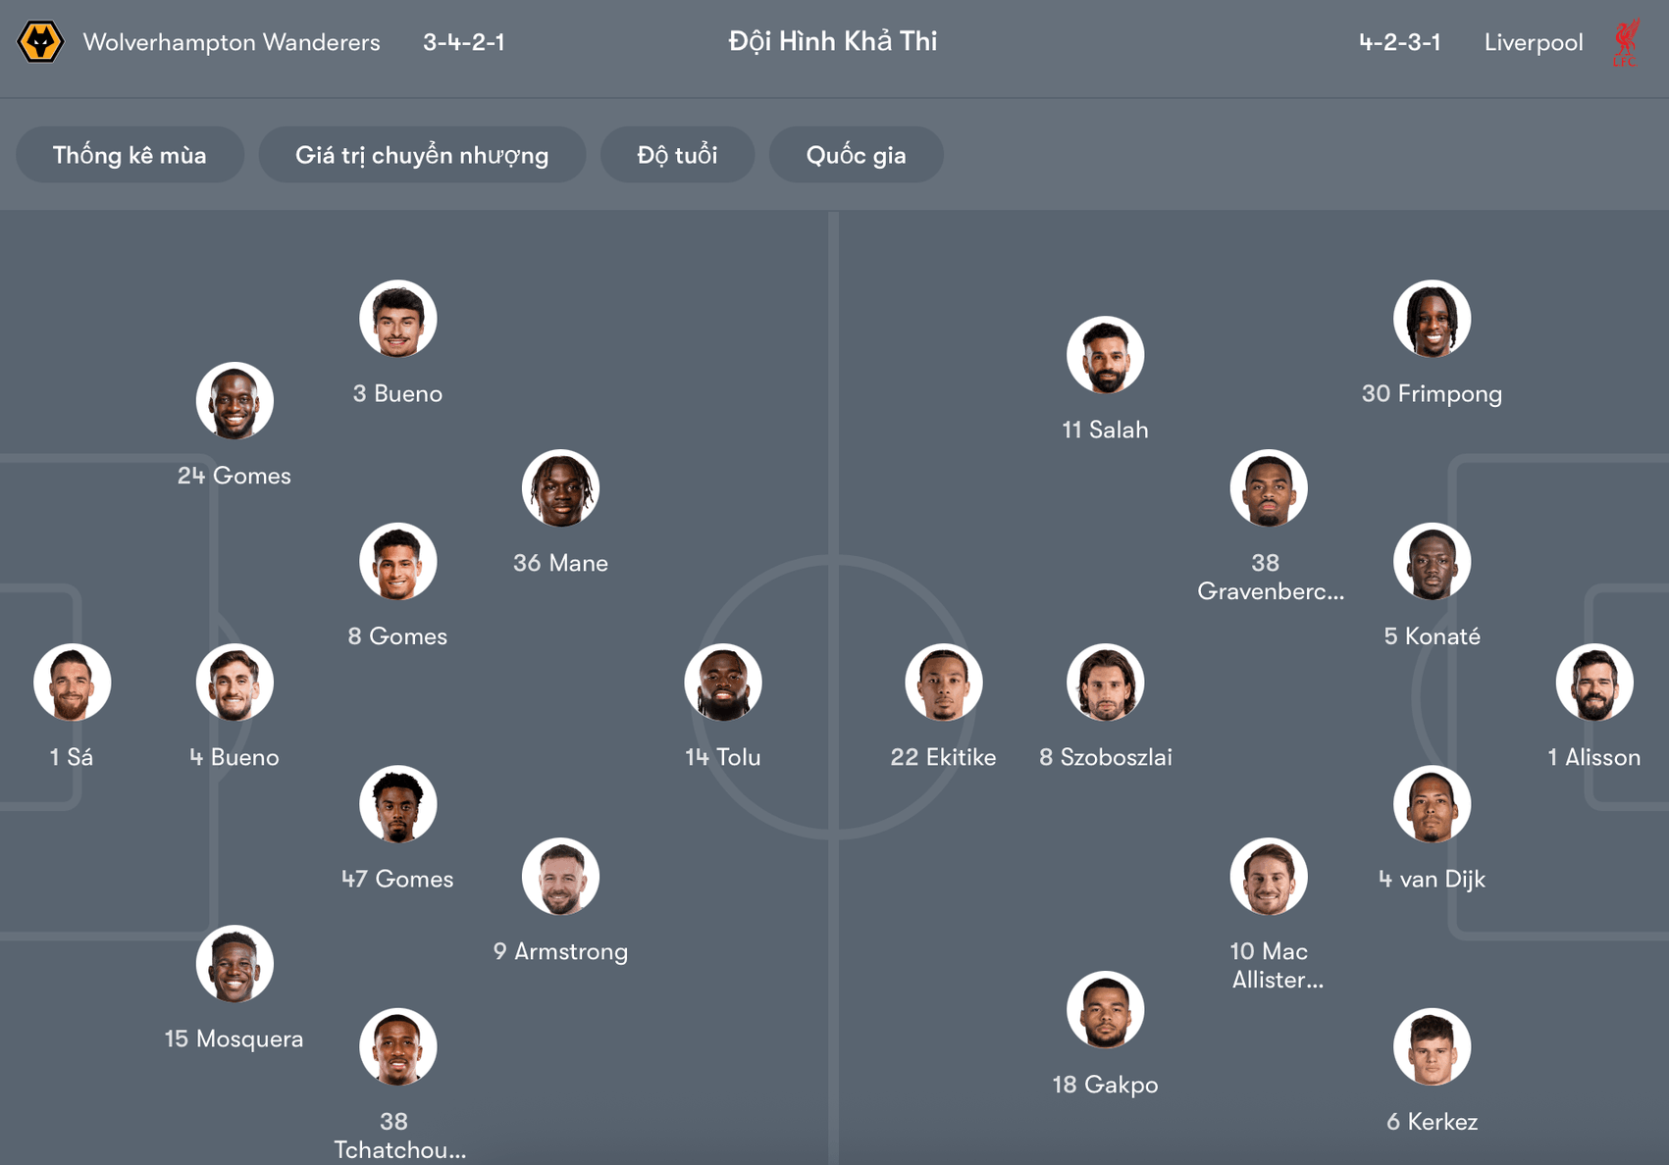Select goalkeeper Sá's player portrait
Viewport: 1669px width, 1165px height.
coord(72,682)
